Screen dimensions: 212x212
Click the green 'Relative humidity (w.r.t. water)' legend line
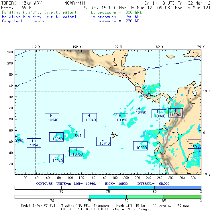coord(39,12)
